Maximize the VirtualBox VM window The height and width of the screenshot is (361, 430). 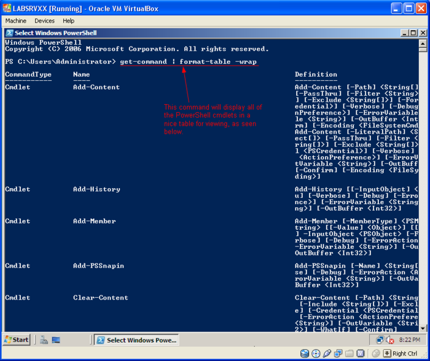point(408,9)
